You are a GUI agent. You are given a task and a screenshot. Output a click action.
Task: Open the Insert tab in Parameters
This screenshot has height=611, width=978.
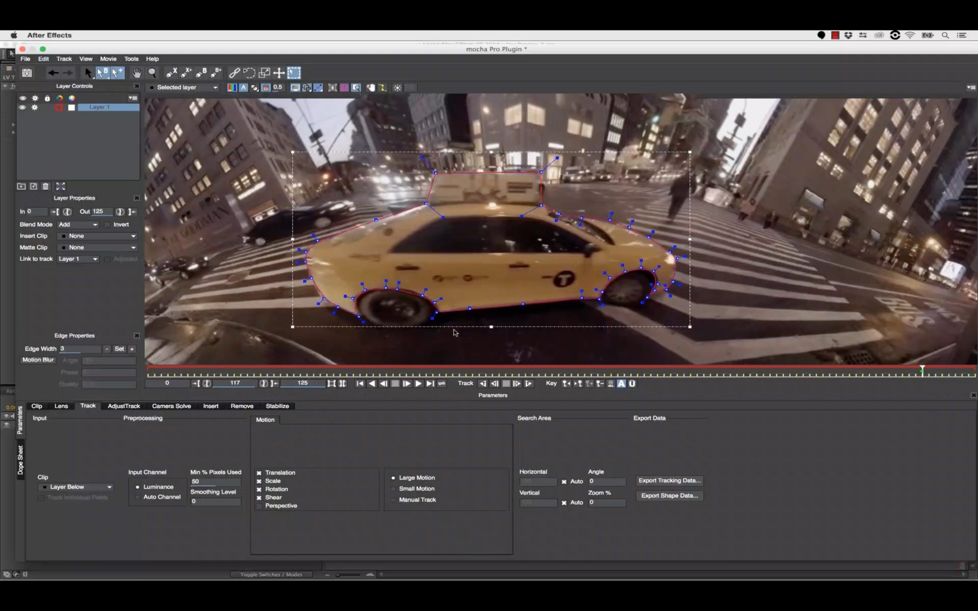coord(209,405)
